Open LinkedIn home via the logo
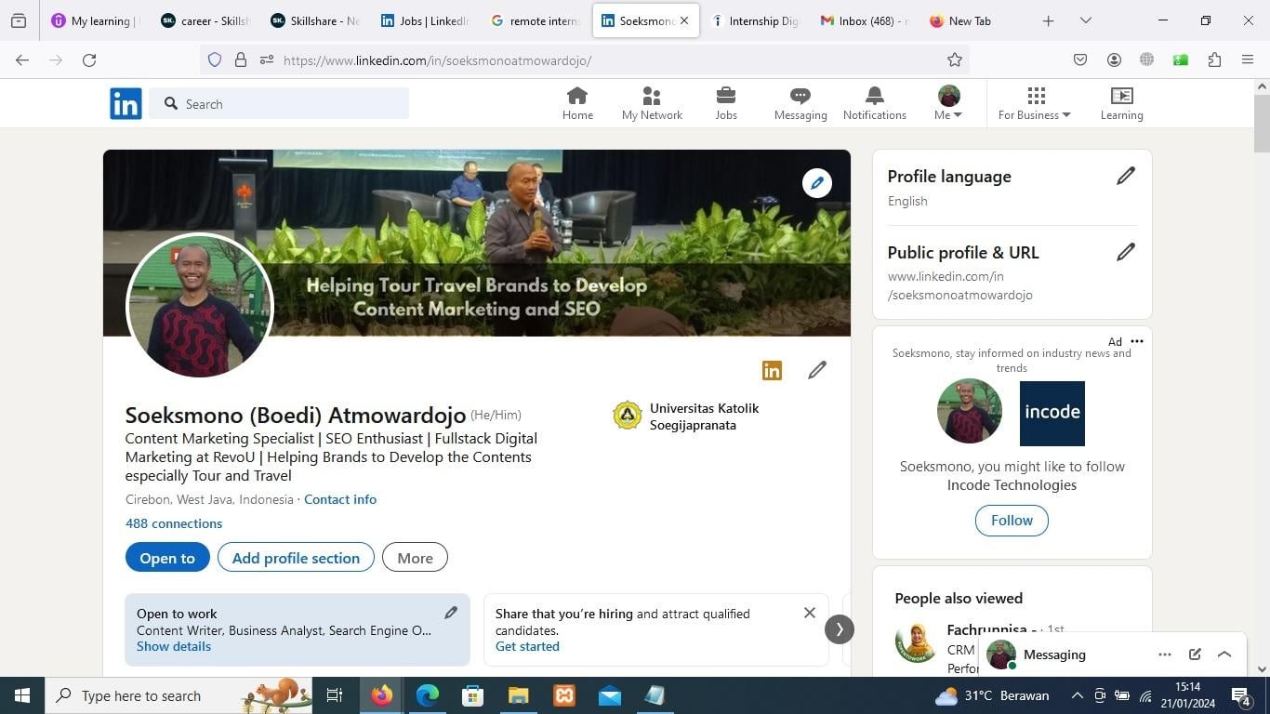Image resolution: width=1270 pixels, height=714 pixels. [126, 103]
